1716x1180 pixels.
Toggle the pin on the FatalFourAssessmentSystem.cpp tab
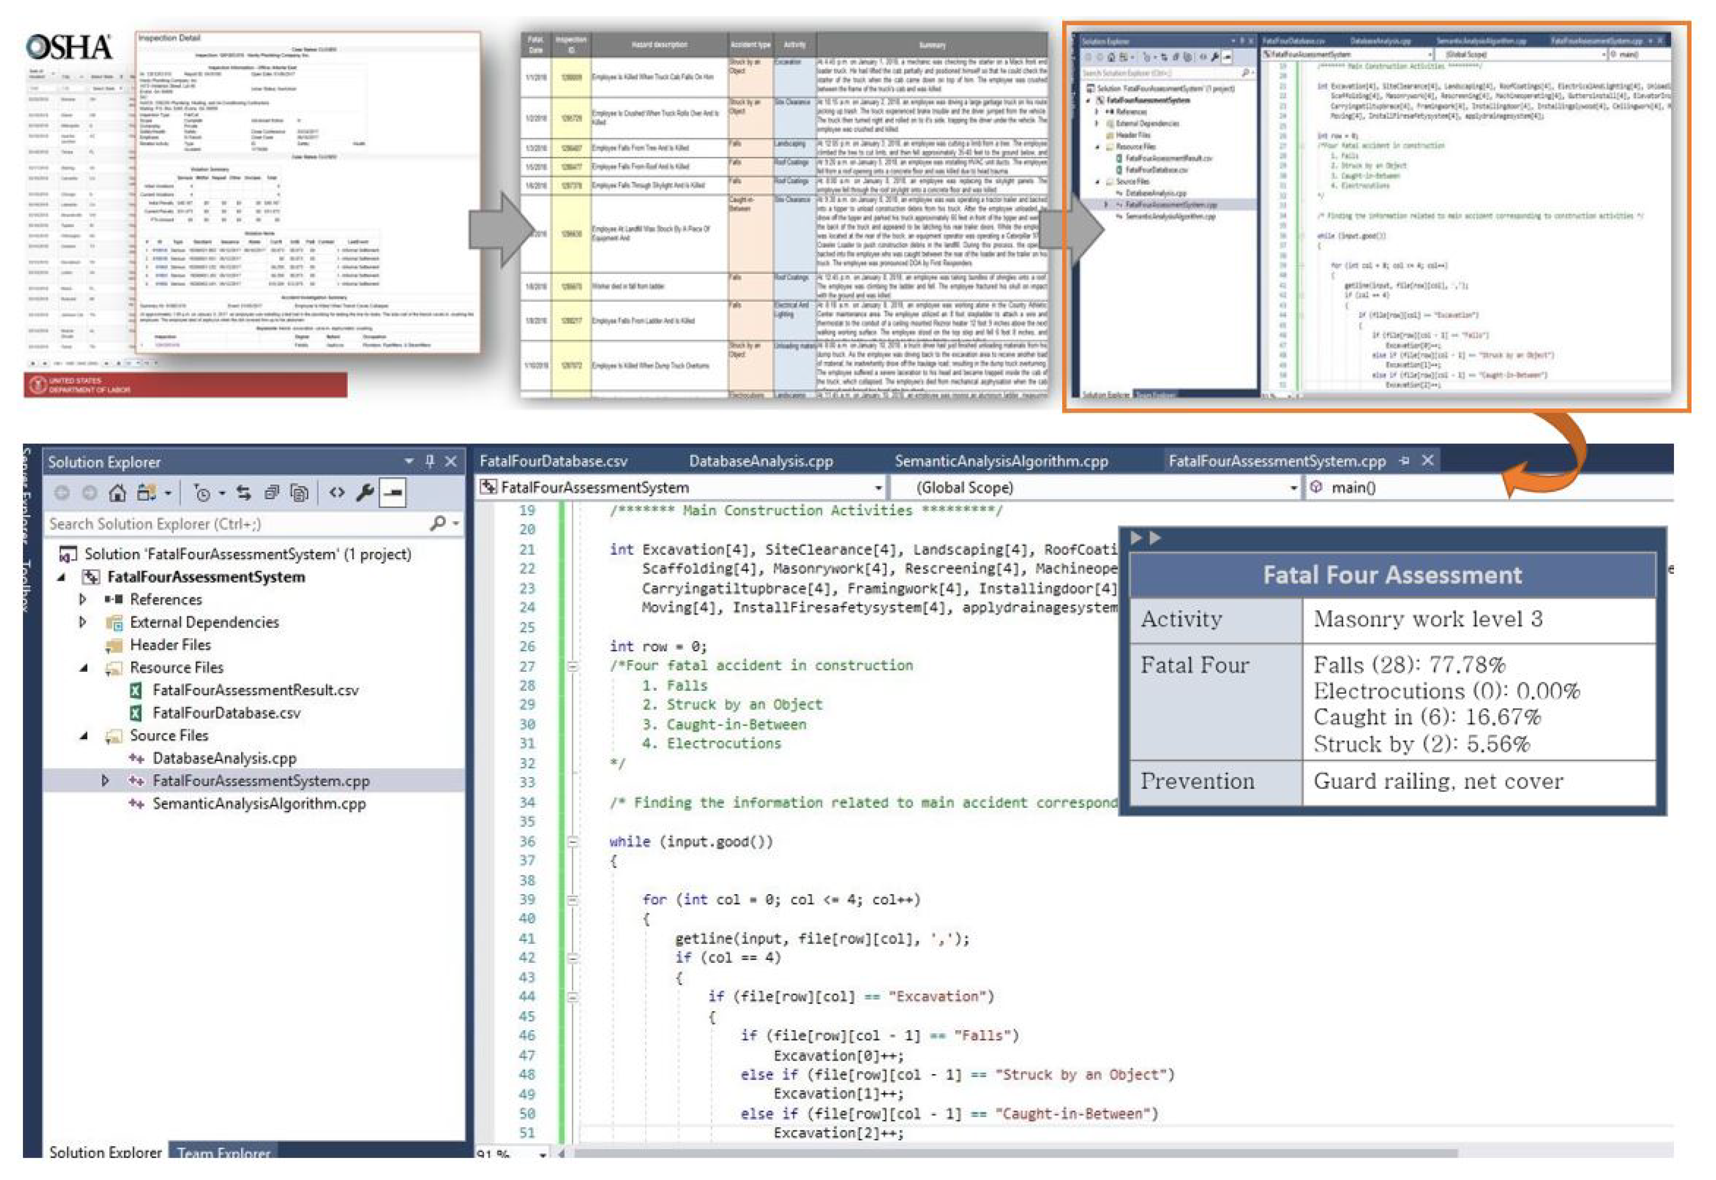tap(1404, 461)
